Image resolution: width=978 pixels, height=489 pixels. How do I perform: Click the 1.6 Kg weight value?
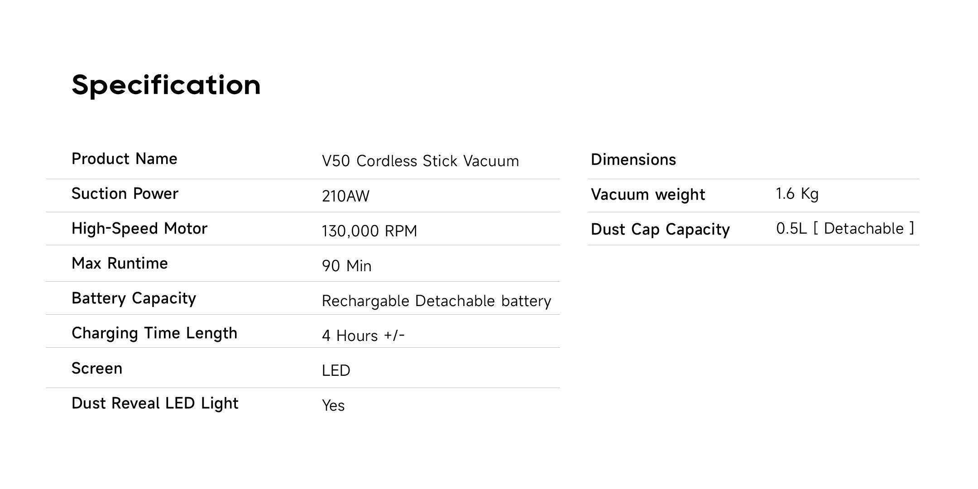(797, 194)
